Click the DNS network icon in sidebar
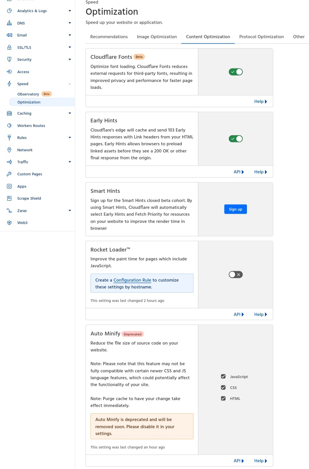 tap(9, 23)
